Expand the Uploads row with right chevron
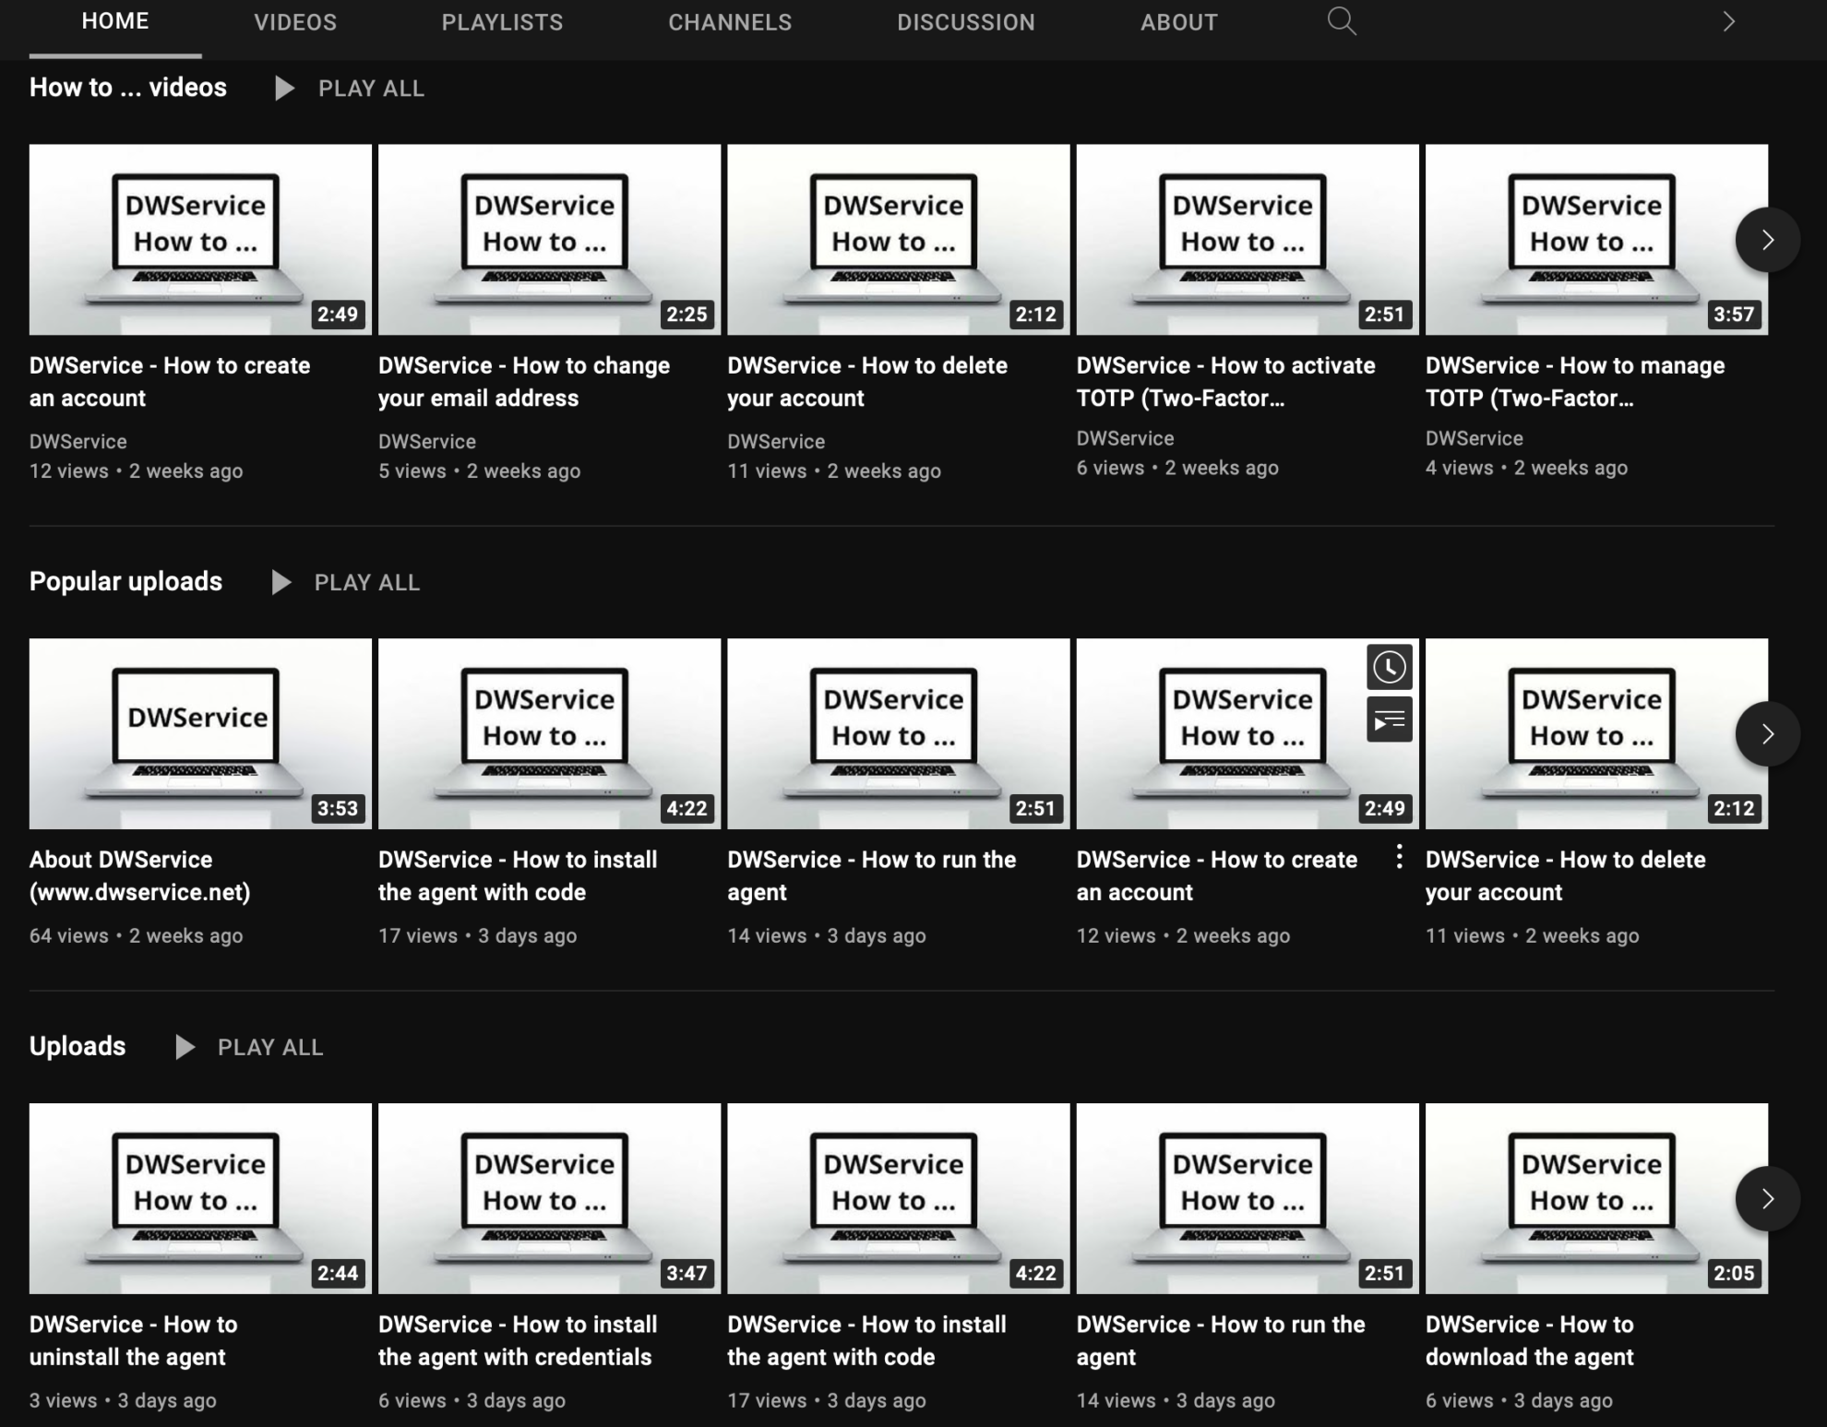The image size is (1827, 1427). (x=1766, y=1198)
